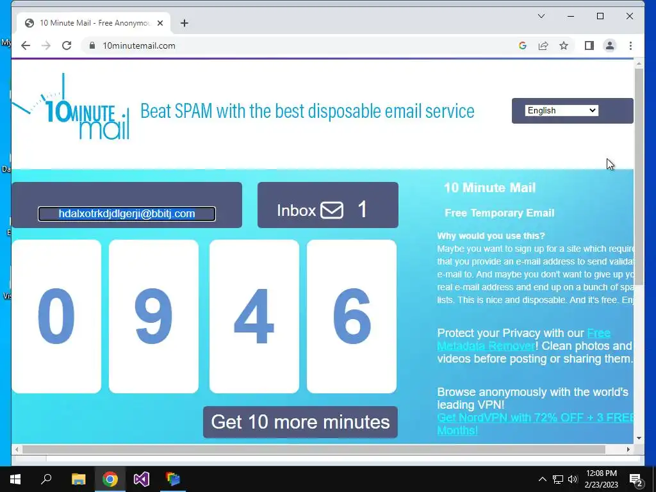Select the 10 Minute Mail browser tab
The image size is (656, 492).
click(x=94, y=23)
